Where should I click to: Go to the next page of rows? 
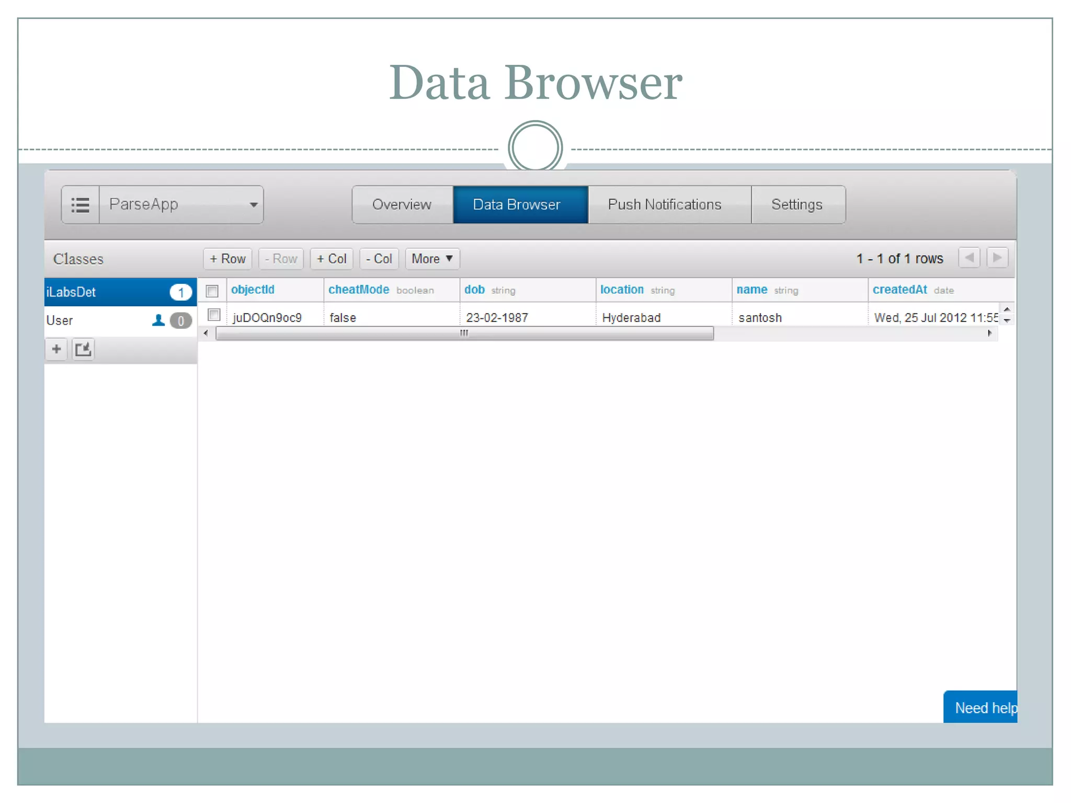[x=997, y=258]
